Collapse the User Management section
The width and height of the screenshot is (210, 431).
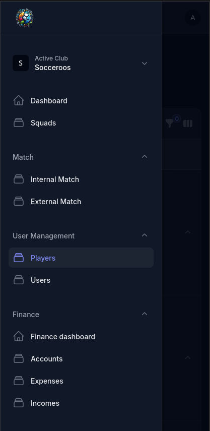tap(145, 235)
